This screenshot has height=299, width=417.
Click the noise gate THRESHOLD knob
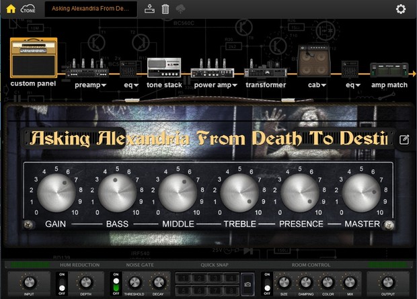135,282
